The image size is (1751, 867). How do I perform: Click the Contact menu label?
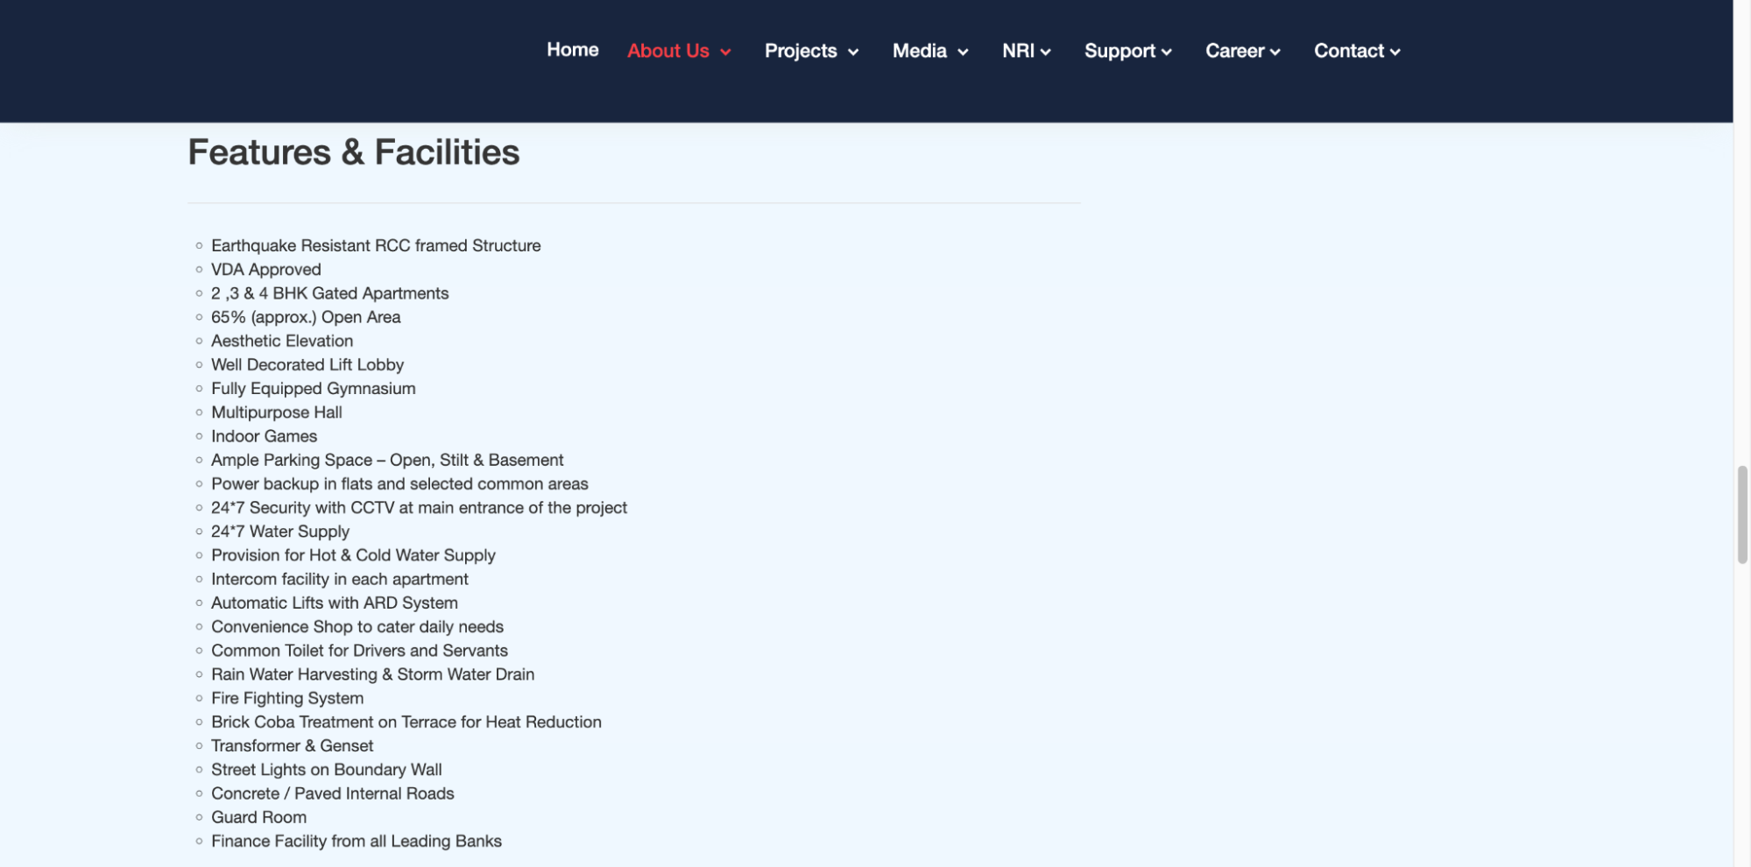click(x=1348, y=51)
